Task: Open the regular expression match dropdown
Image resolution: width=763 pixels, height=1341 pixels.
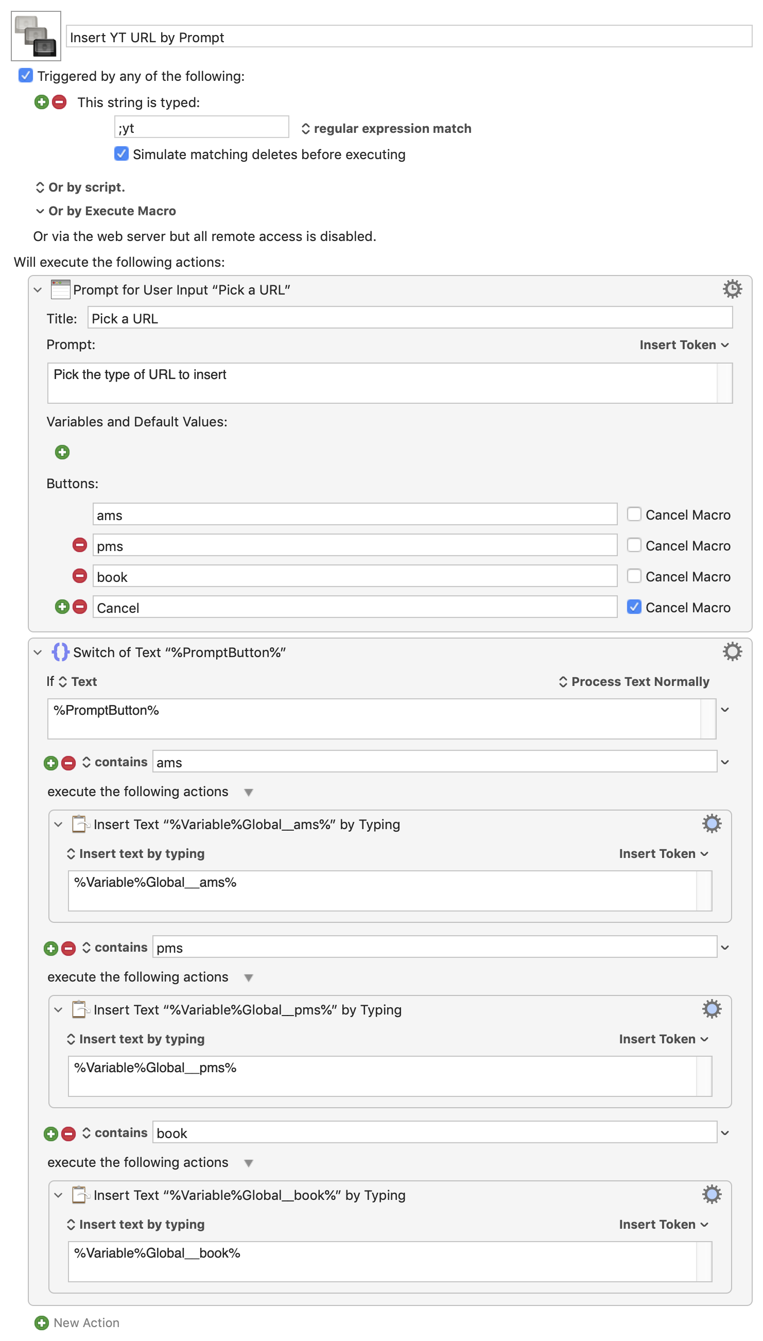Action: point(387,128)
